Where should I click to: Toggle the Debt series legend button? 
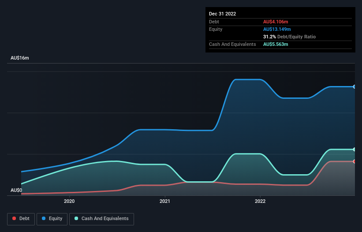click(x=21, y=219)
